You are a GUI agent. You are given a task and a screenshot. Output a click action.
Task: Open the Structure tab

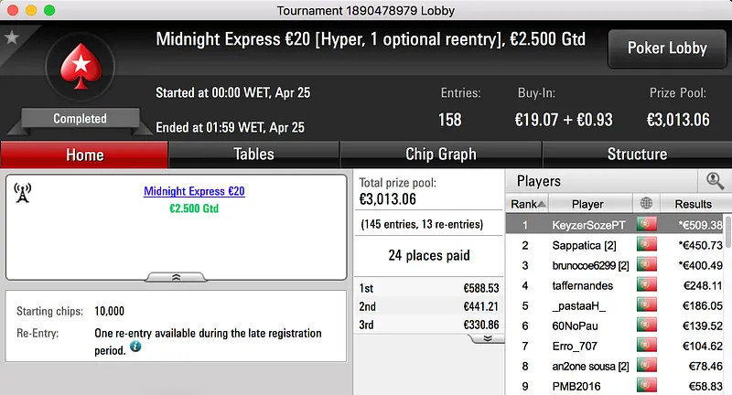click(637, 155)
